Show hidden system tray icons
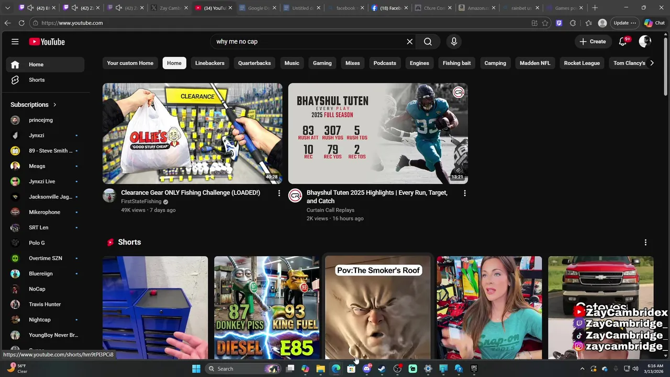The image size is (670, 377). (582, 369)
